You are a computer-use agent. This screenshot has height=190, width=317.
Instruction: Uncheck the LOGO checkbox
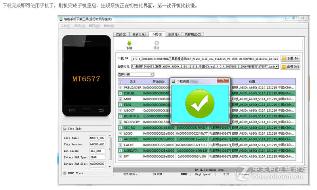click(x=121, y=134)
